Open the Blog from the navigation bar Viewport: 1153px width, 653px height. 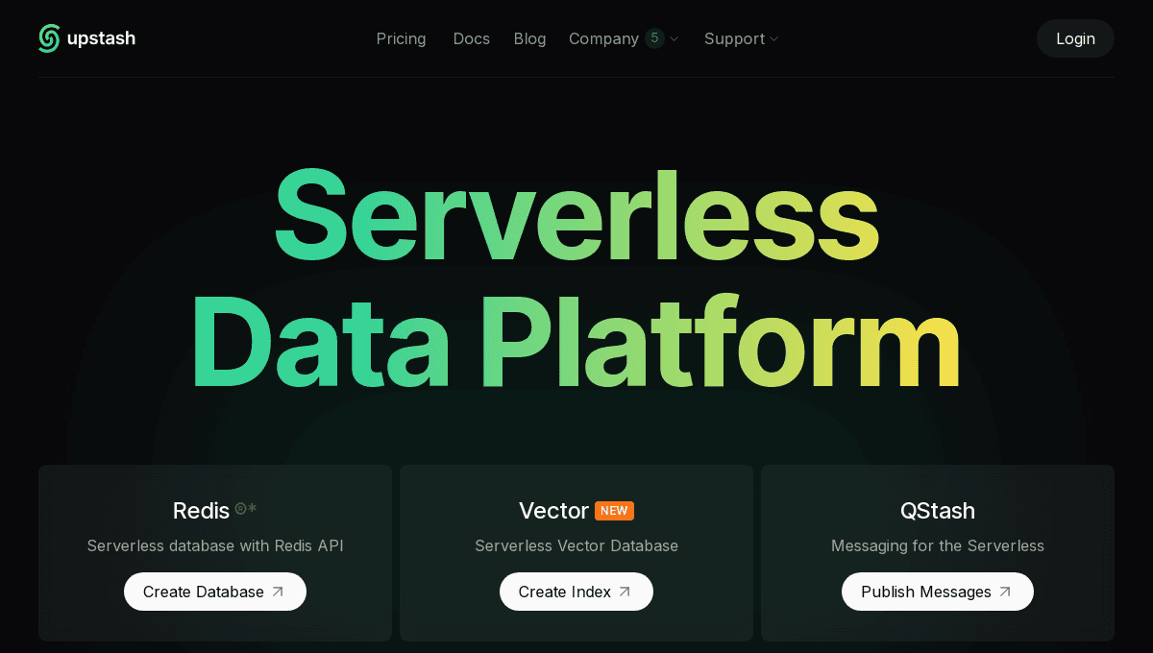(529, 38)
